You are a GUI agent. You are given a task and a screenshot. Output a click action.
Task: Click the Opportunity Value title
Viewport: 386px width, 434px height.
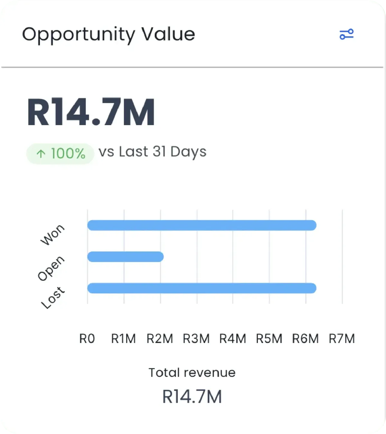point(108,35)
